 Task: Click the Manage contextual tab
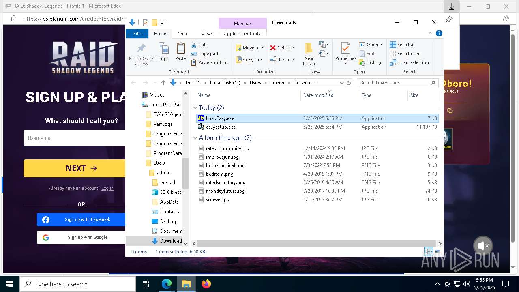[242, 24]
